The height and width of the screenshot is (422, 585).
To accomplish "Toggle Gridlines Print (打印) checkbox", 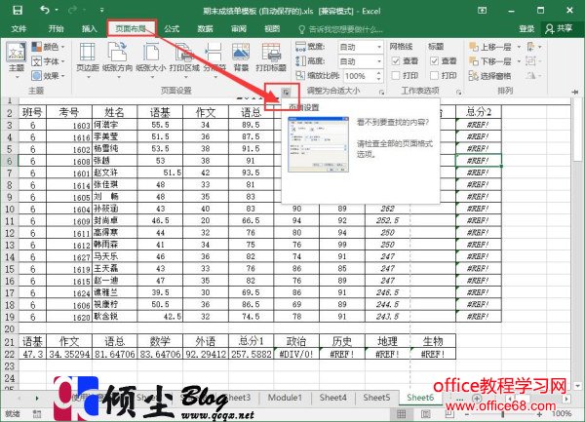I will pos(396,76).
